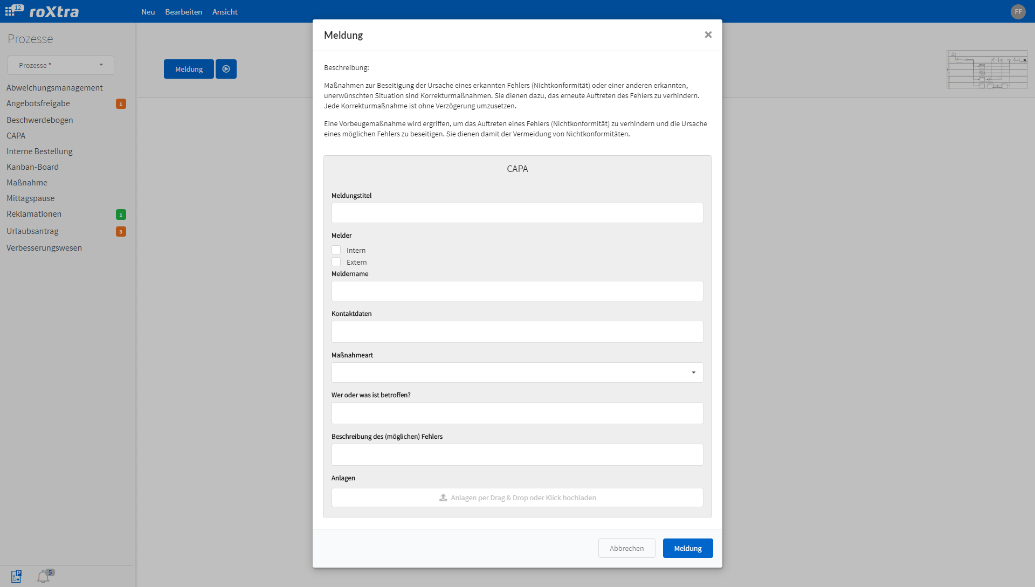The height and width of the screenshot is (587, 1035).
Task: Click the Abbrechen button
Action: [x=626, y=548]
